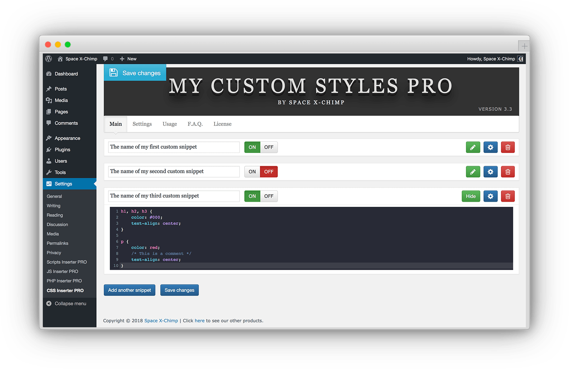Open the Privacy settings submenu
569x369 pixels.
(x=54, y=253)
